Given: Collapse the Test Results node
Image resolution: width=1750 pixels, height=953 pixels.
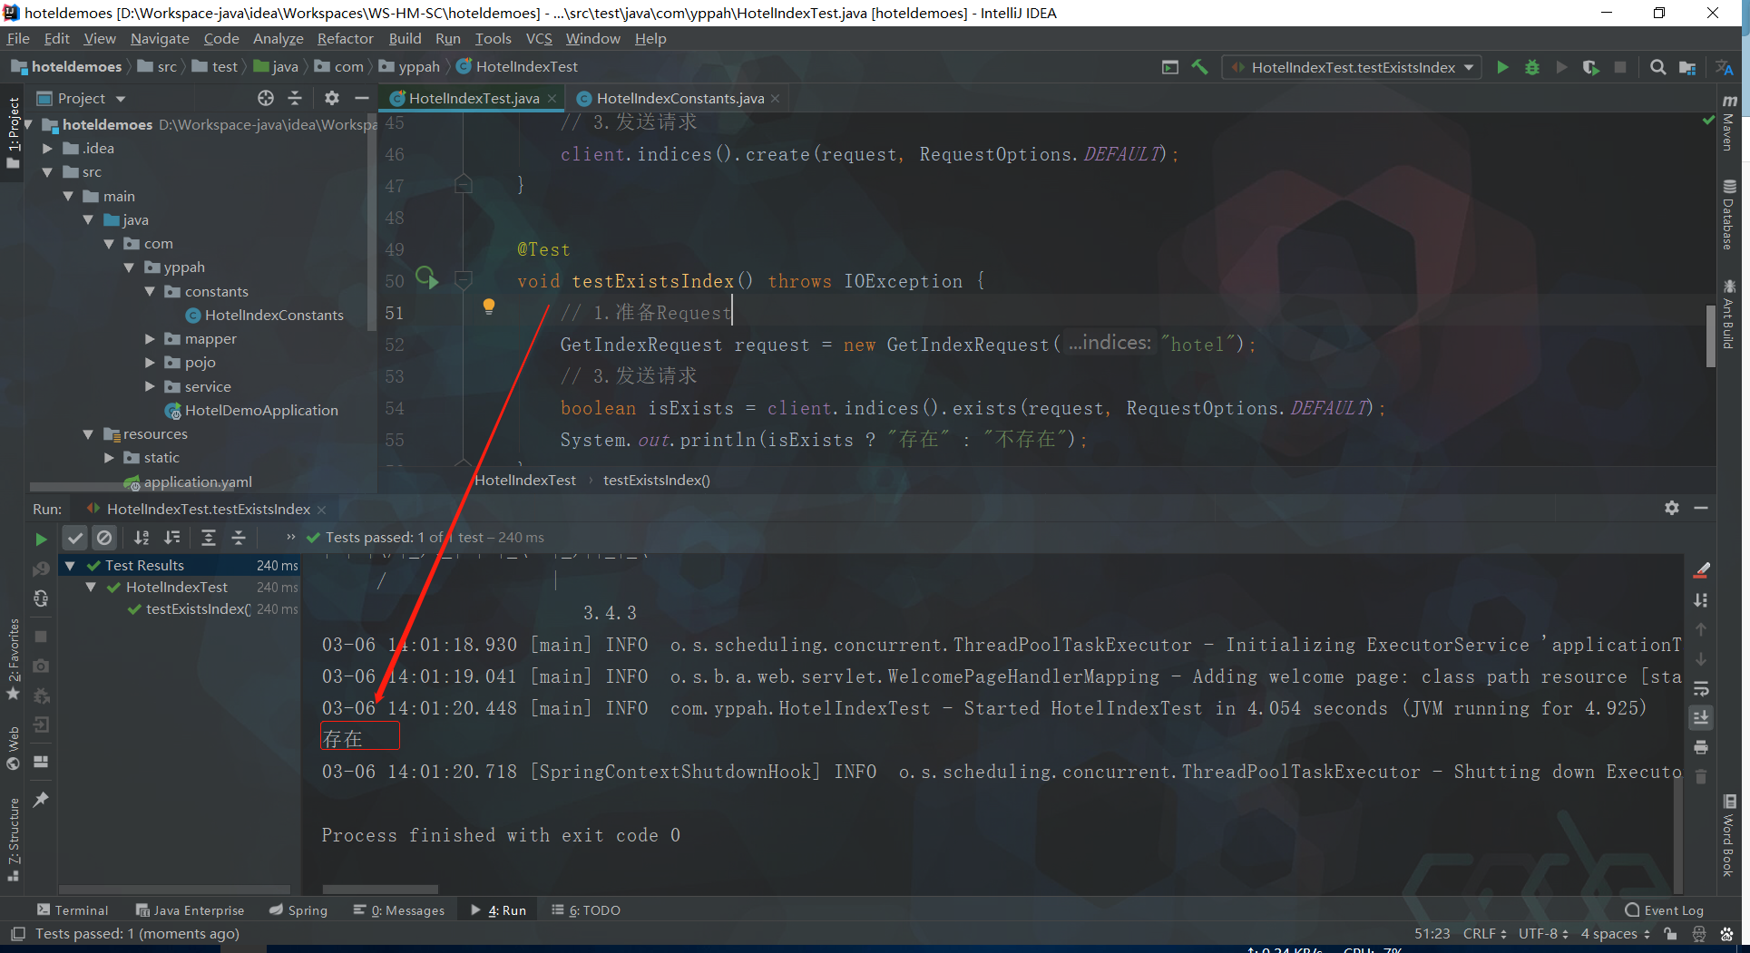Looking at the screenshot, I should pyautogui.click(x=70, y=565).
